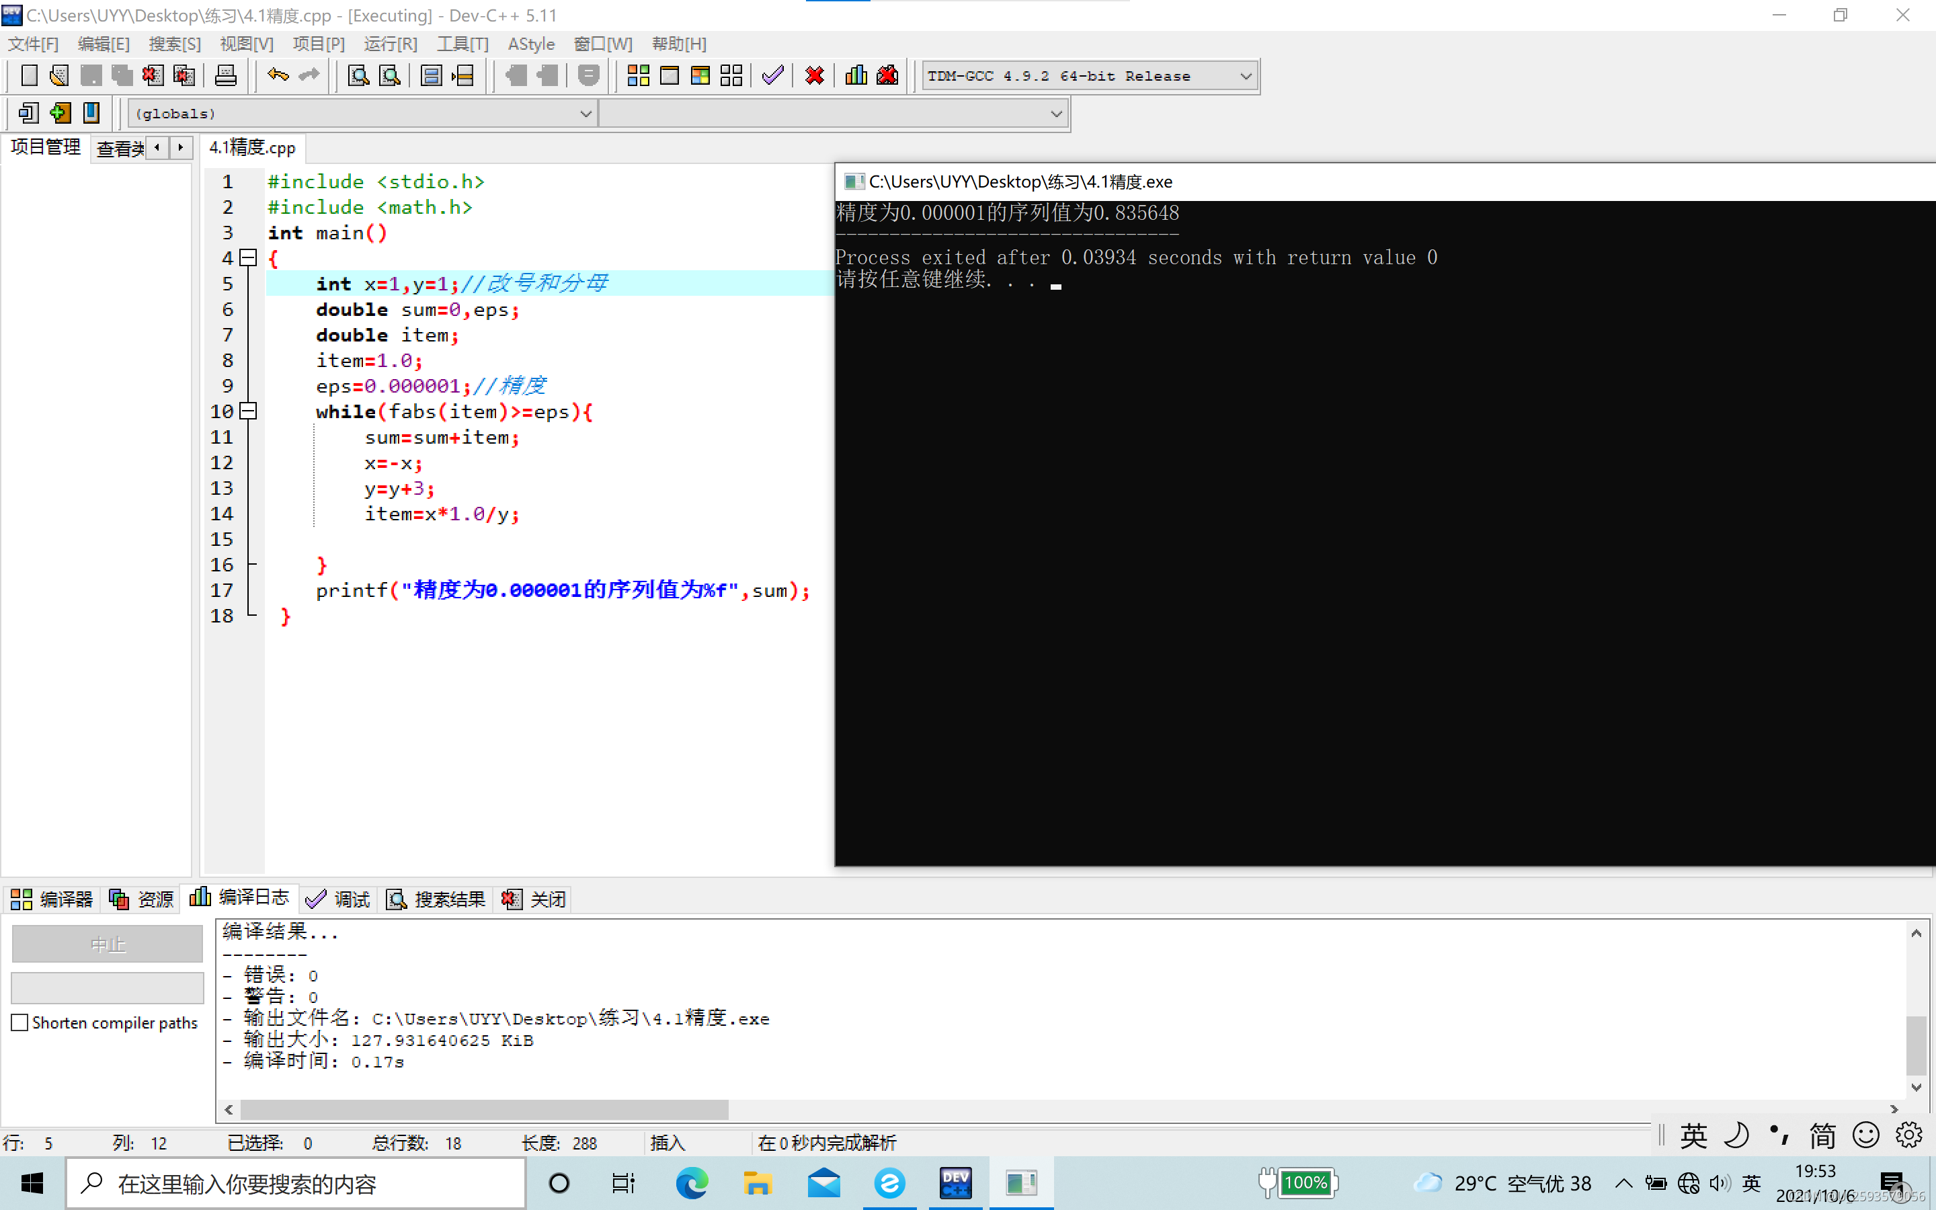The height and width of the screenshot is (1210, 1936).
Task: Toggle Shorten compiler paths checkbox
Action: click(x=20, y=1022)
